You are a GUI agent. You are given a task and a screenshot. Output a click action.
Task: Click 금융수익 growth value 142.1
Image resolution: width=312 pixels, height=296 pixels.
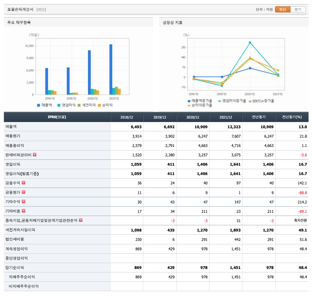pos(302,183)
